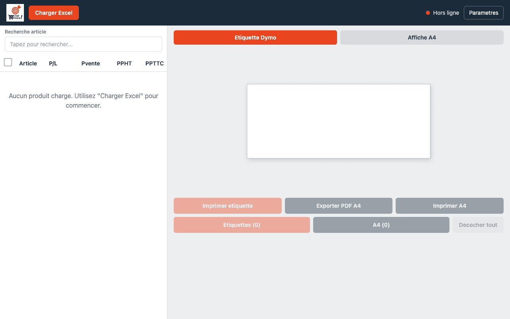Click Imprimer etiquette button
The image size is (510, 319).
[228, 206]
